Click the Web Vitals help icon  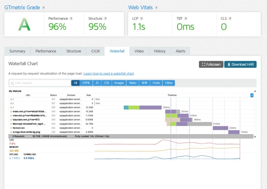tap(156, 8)
